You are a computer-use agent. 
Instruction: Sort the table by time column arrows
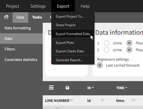pyautogui.click(x=134, y=100)
